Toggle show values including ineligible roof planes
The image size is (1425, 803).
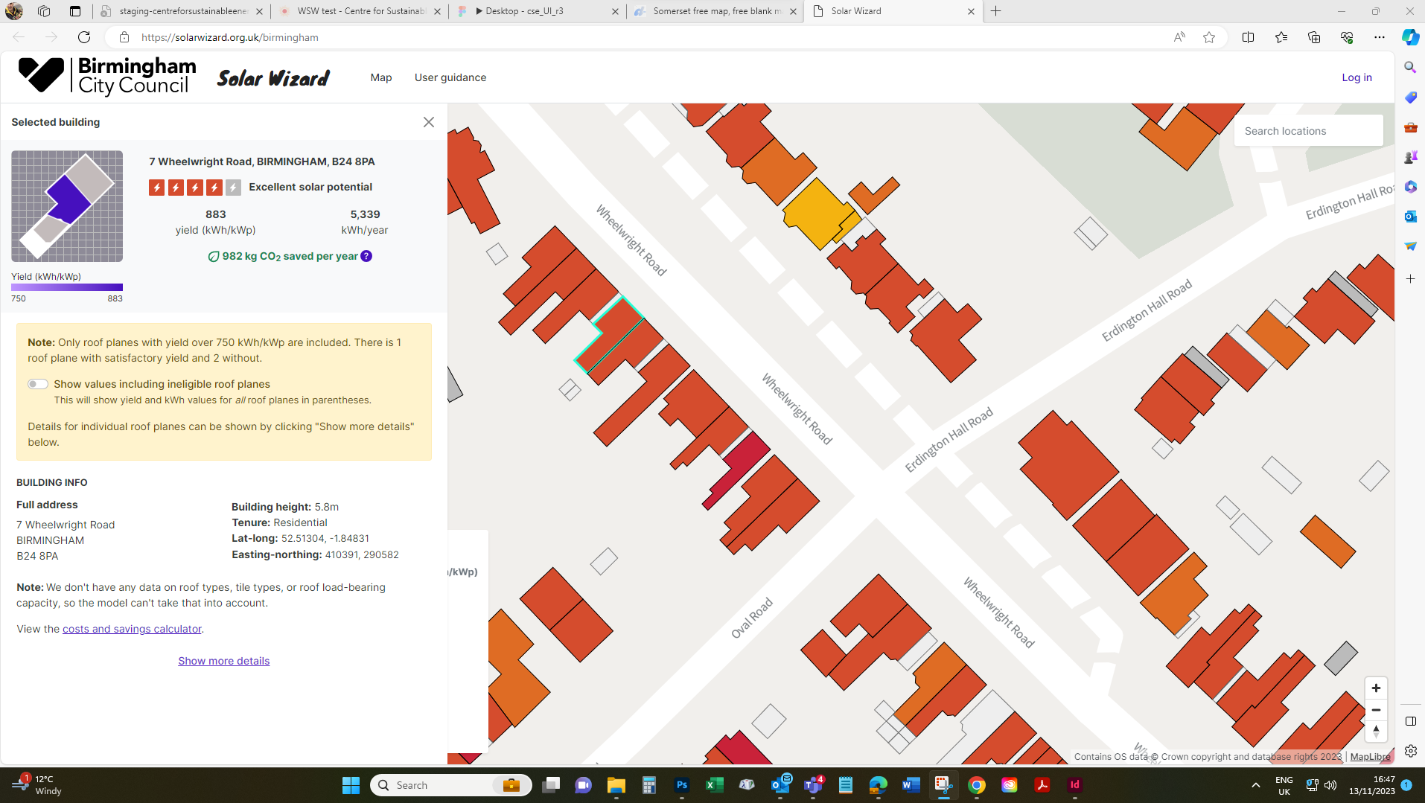(x=38, y=384)
